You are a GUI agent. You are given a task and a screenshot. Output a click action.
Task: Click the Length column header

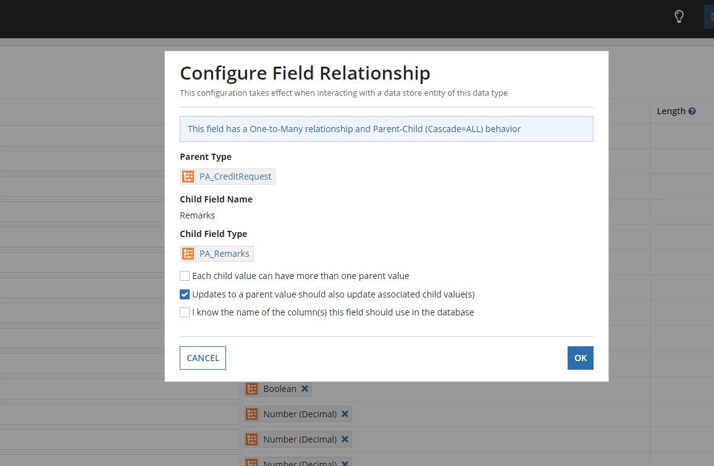(671, 111)
